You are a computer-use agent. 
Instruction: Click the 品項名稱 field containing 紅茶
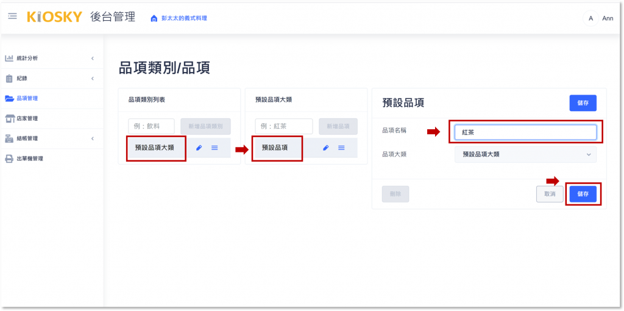pyautogui.click(x=525, y=132)
